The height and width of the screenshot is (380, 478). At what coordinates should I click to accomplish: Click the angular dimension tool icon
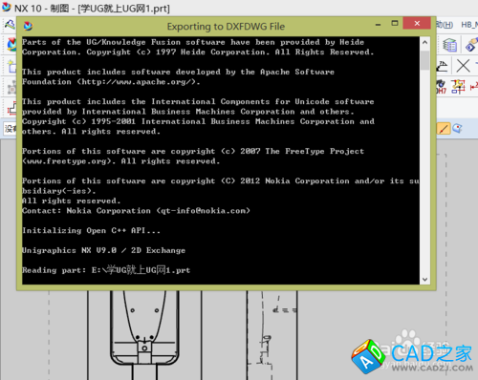tap(443, 66)
